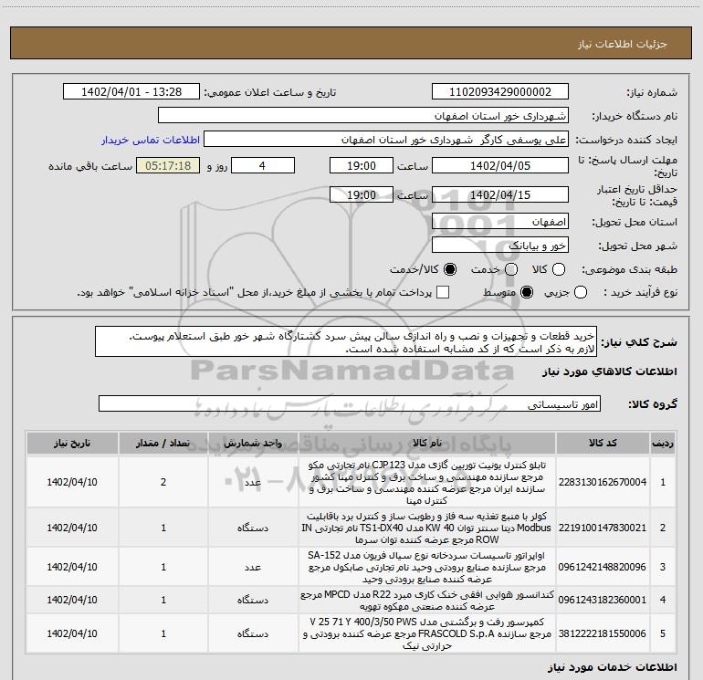The width and height of the screenshot is (703, 680).
Task: Select product code 2219100147830021
Action: click(603, 528)
